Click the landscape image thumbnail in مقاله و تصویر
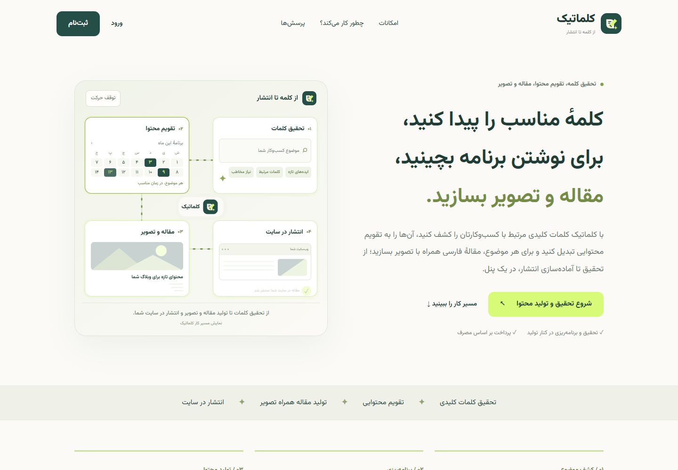 click(x=137, y=256)
